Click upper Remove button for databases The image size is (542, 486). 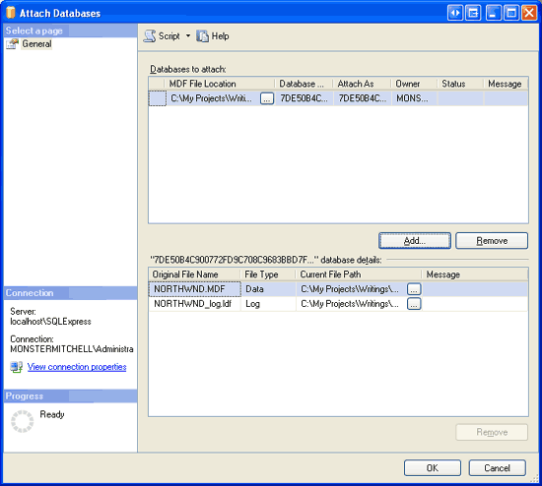(x=492, y=241)
